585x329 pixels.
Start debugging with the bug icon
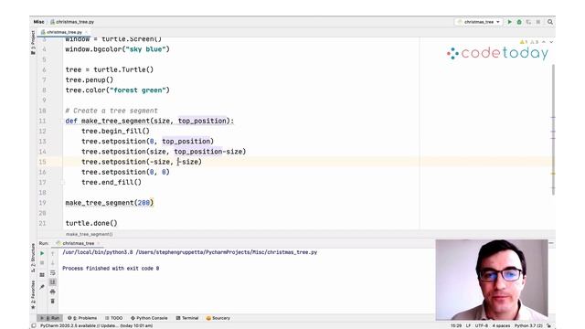pos(519,22)
